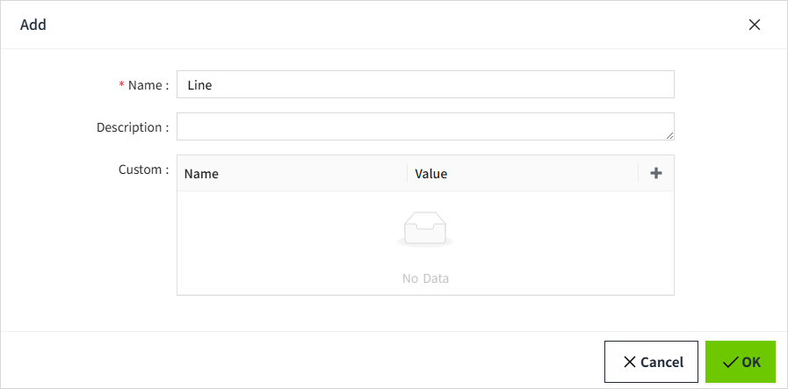This screenshot has height=389, width=788.
Task: Click the X icon inside Cancel button
Action: [630, 362]
